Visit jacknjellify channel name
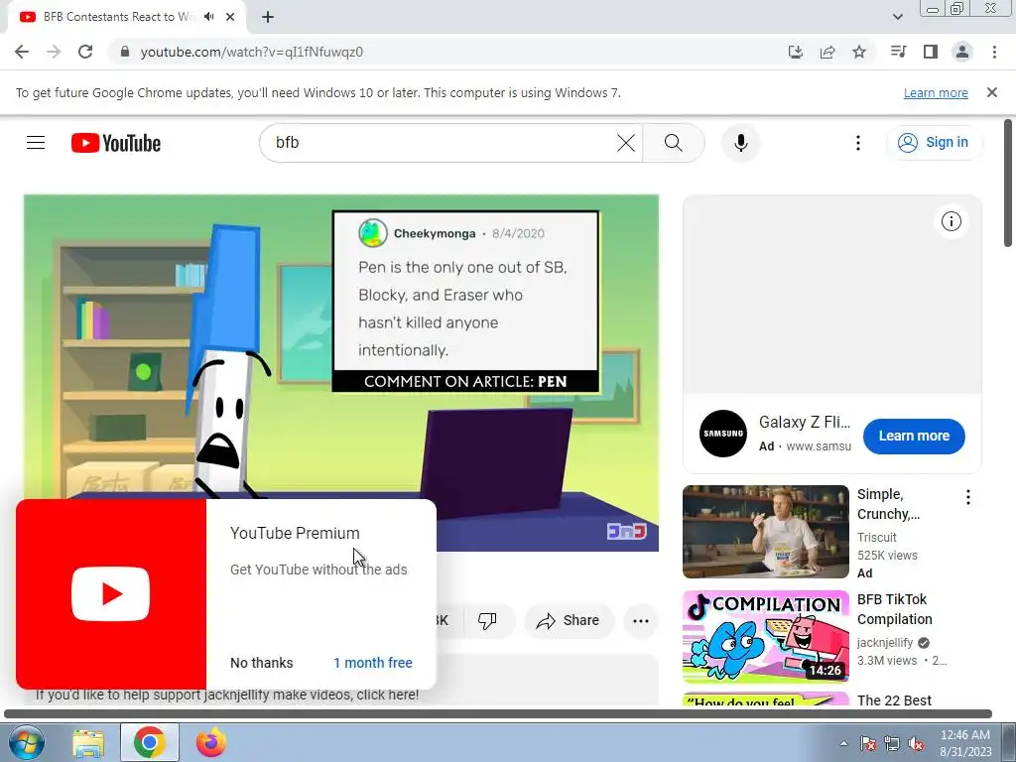Screen dimensions: 1016x762 pyautogui.click(x=884, y=643)
